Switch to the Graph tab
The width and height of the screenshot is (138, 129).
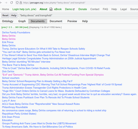click(x=22, y=21)
